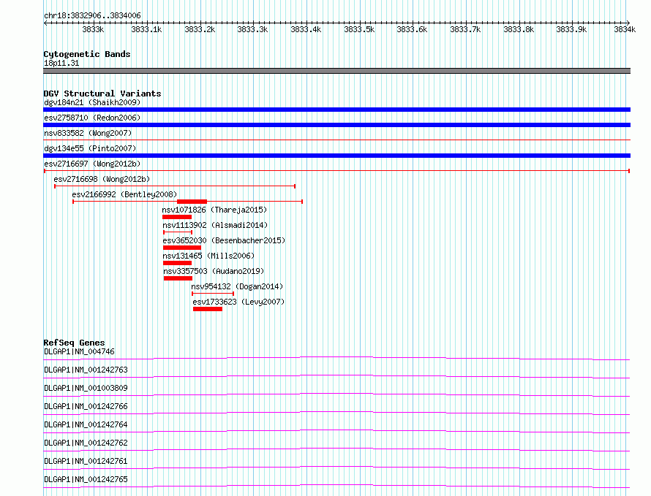
Task: Open the DLGAP1|NM_001242764 transcript label
Action: (86, 424)
